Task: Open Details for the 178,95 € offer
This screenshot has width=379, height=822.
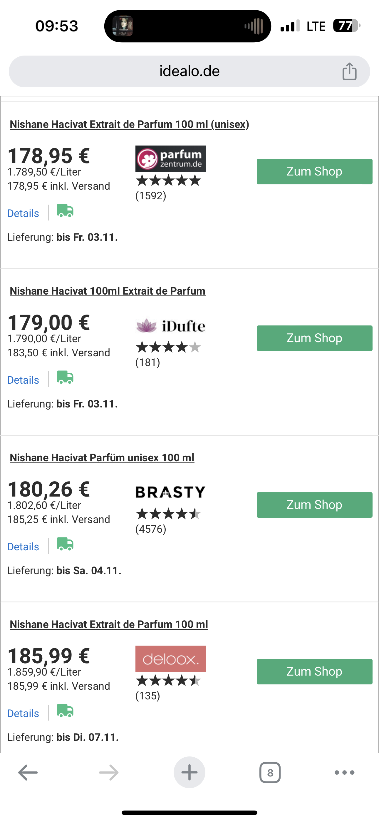Action: (23, 213)
